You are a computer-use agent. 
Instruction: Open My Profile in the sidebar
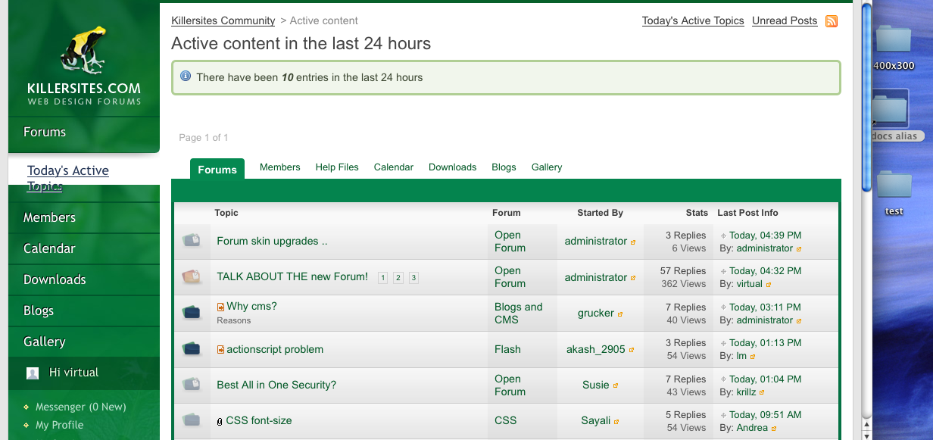coord(60,426)
